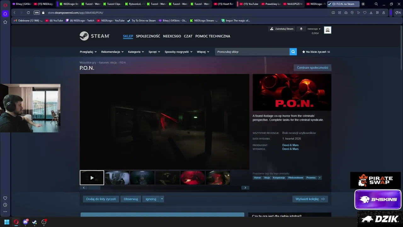Click the neexcsgo profile avatar
Image resolution: width=403 pixels, height=227 pixels.
pyautogui.click(x=327, y=30)
